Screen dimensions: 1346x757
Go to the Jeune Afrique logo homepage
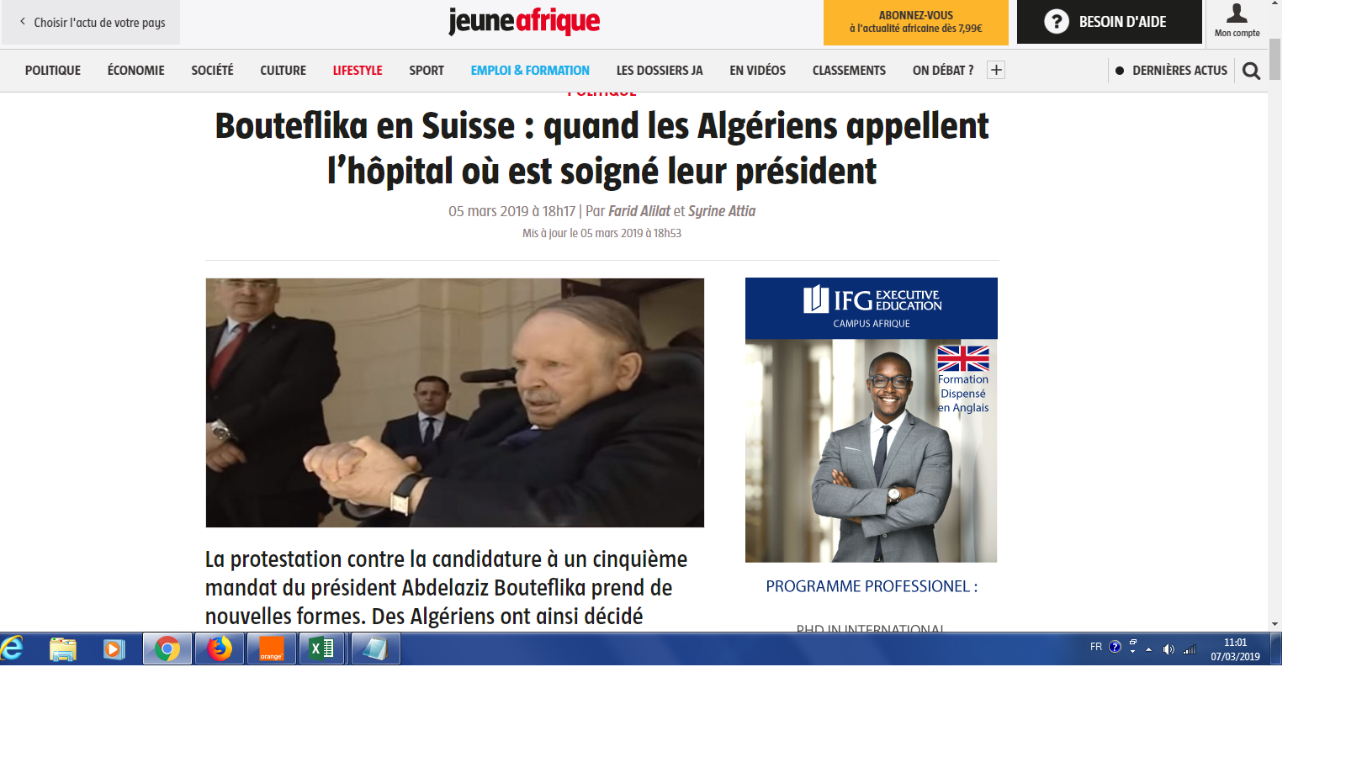tap(524, 21)
